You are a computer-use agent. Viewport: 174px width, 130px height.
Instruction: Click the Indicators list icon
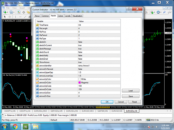point(152,12)
